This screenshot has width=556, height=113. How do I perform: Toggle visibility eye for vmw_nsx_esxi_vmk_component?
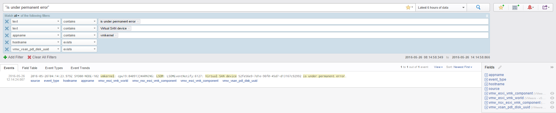tap(552, 103)
